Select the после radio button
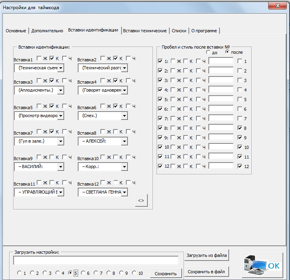This screenshot has height=280, width=290. (227, 52)
